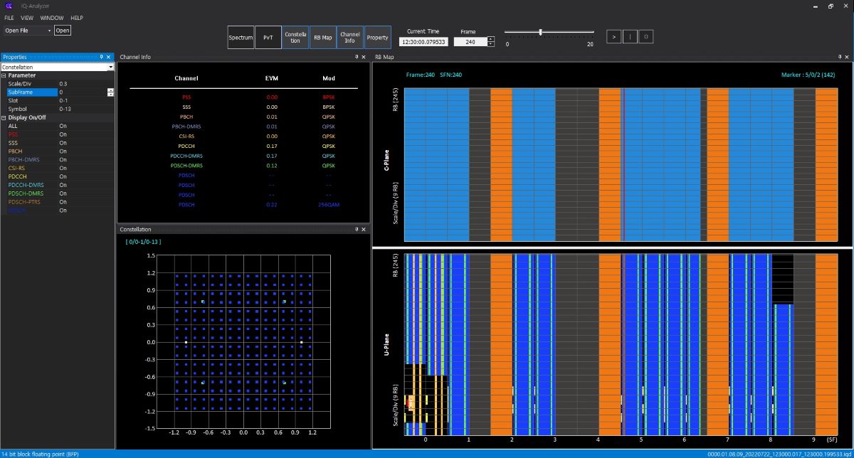Screen dimensions: 854x458
Task: Toggle the Property view button
Action: click(x=377, y=37)
